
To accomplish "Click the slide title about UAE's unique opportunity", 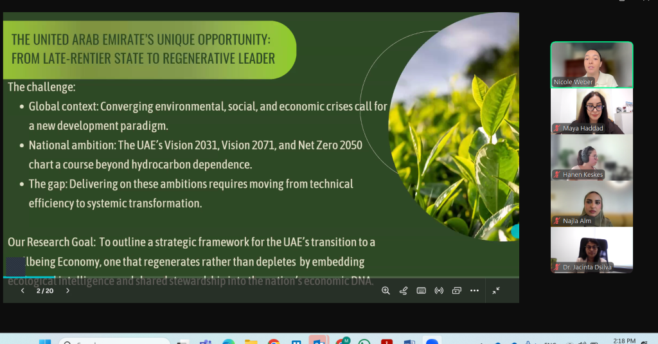I will coord(143,49).
